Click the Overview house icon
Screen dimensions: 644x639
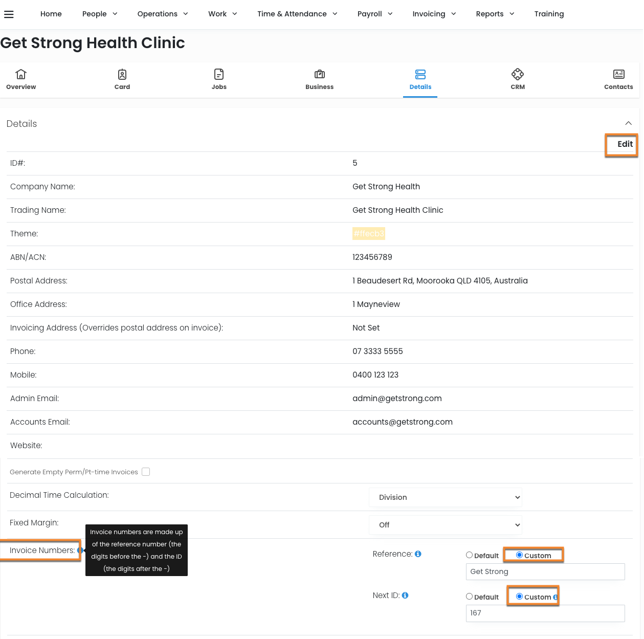click(21, 75)
